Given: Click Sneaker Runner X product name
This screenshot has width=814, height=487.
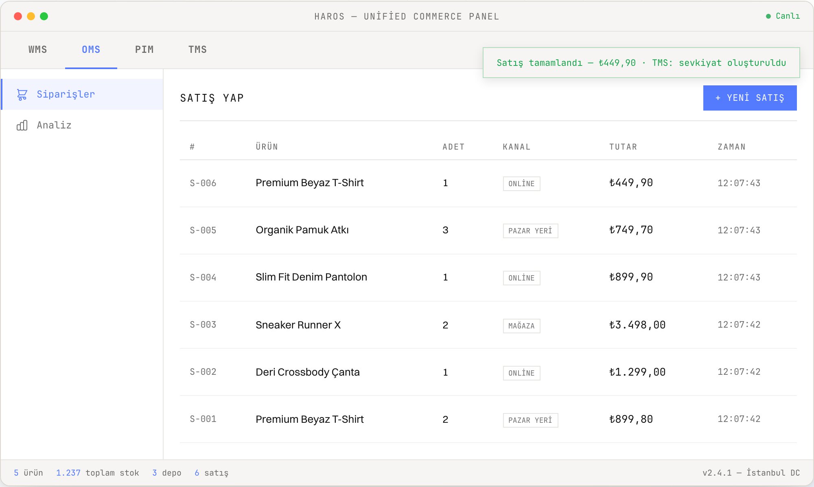Looking at the screenshot, I should point(298,325).
